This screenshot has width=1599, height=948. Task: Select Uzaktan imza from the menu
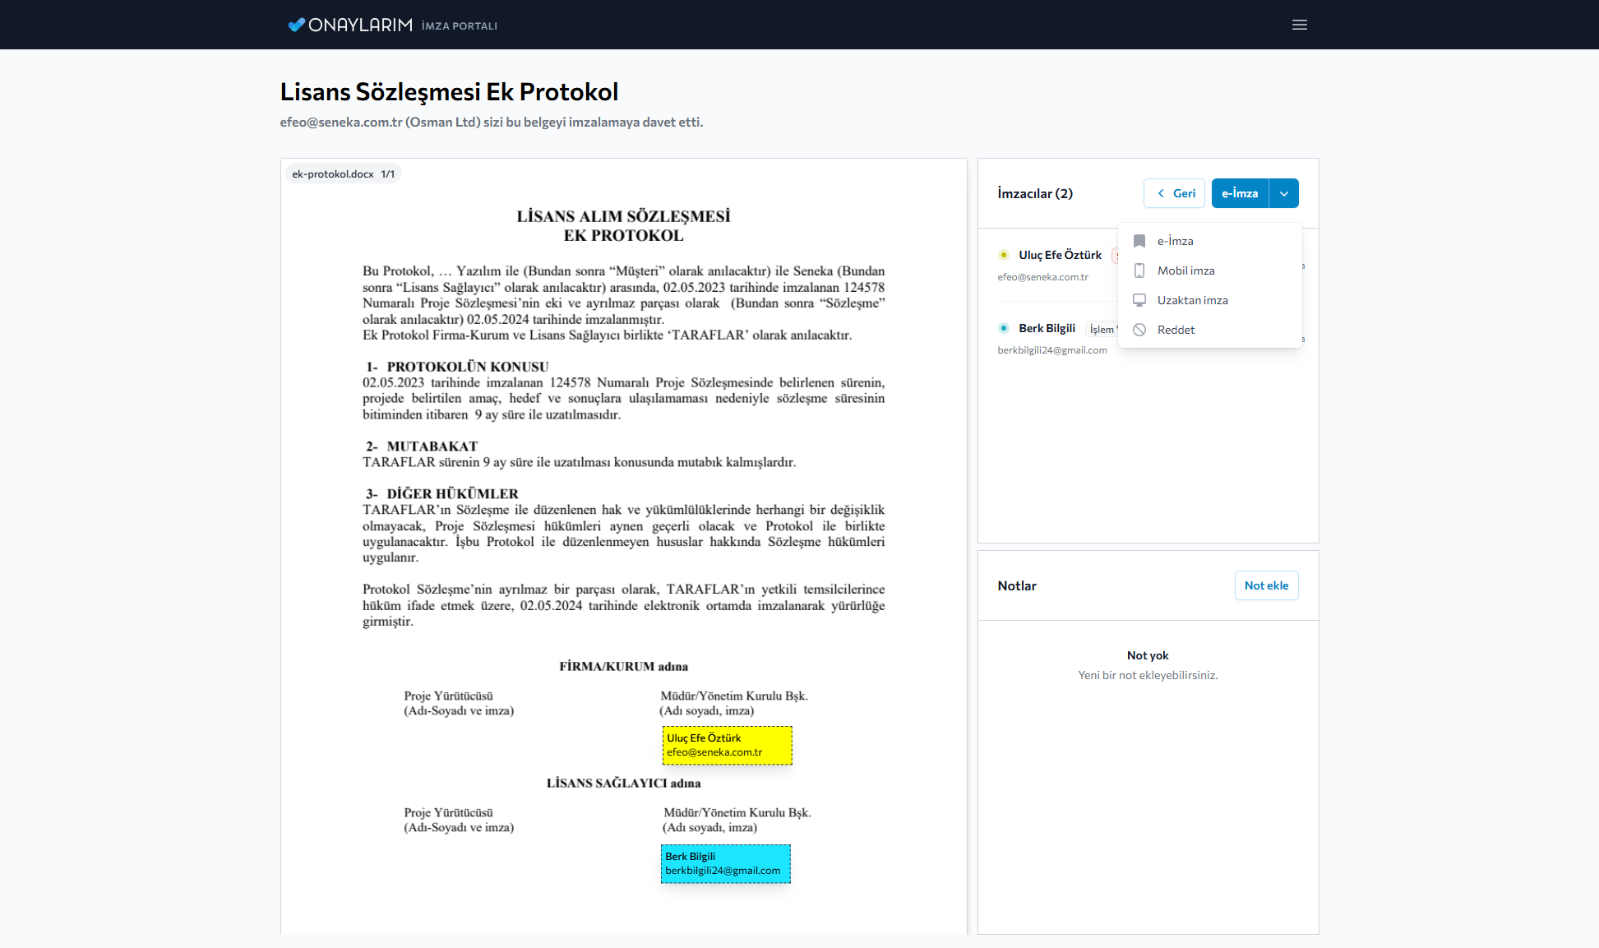pyautogui.click(x=1193, y=299)
